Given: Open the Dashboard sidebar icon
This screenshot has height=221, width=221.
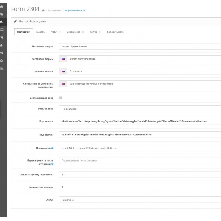Looking at the screenshot, I should (2, 7).
